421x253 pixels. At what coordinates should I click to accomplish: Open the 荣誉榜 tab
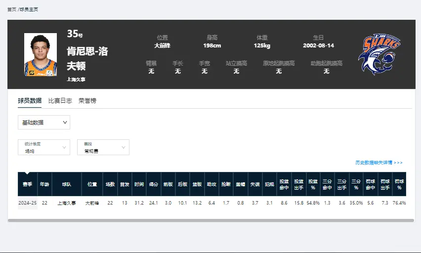(87, 101)
